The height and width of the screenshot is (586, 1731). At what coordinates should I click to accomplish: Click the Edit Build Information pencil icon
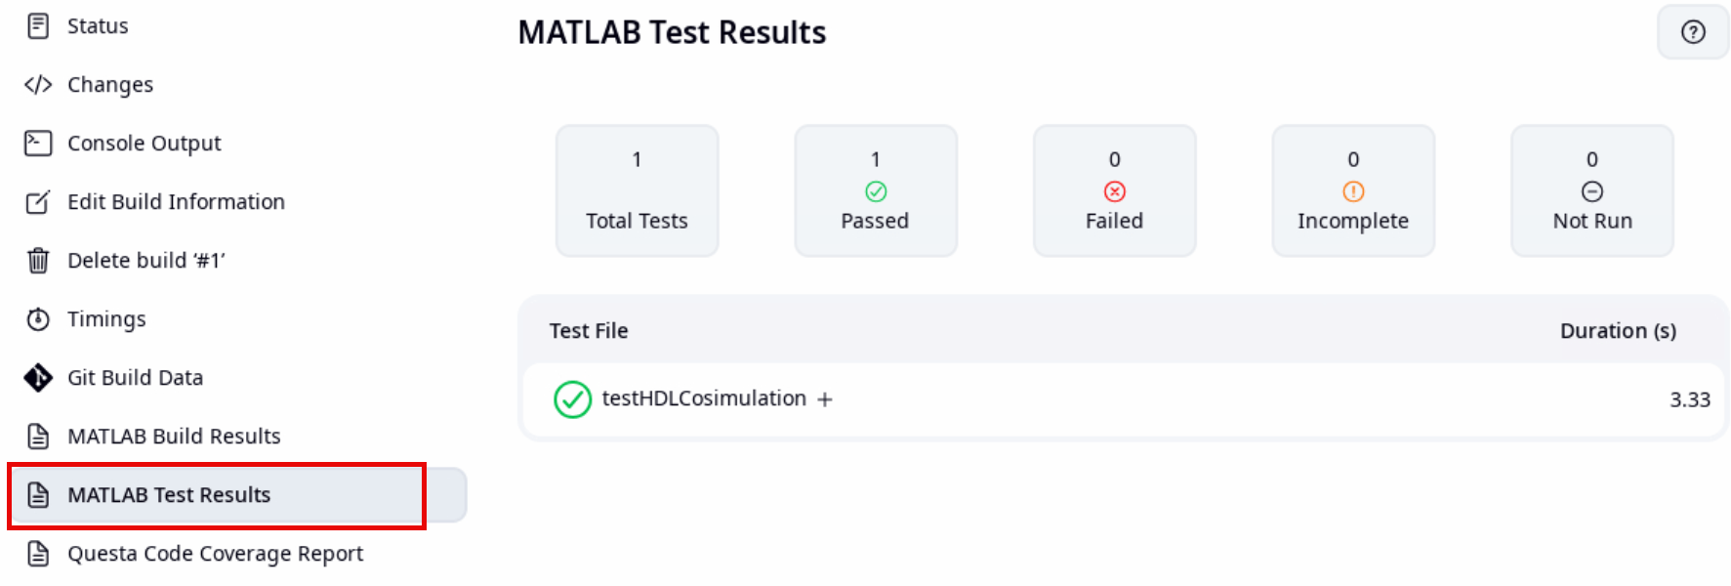[x=37, y=202]
